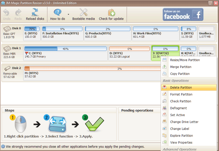Select the M: (NTFS) 57.62 GB partition

click(x=92, y=73)
